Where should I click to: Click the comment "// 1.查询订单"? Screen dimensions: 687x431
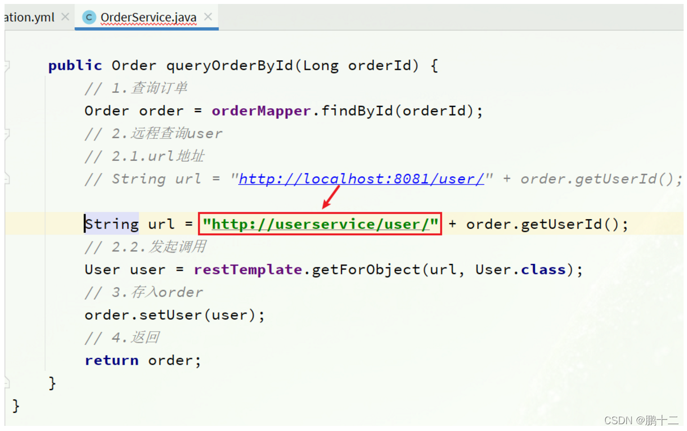[x=136, y=88]
